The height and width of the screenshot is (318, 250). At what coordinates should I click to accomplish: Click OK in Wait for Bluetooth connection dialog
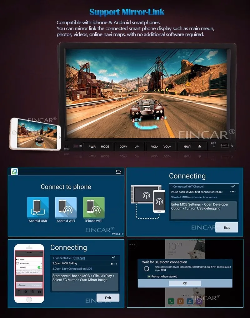[x=185, y=283]
